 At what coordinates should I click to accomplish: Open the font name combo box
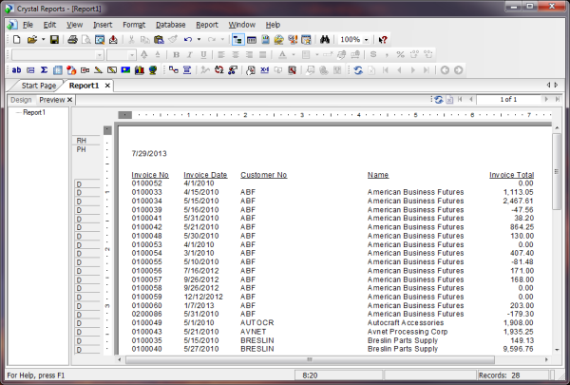(58, 55)
